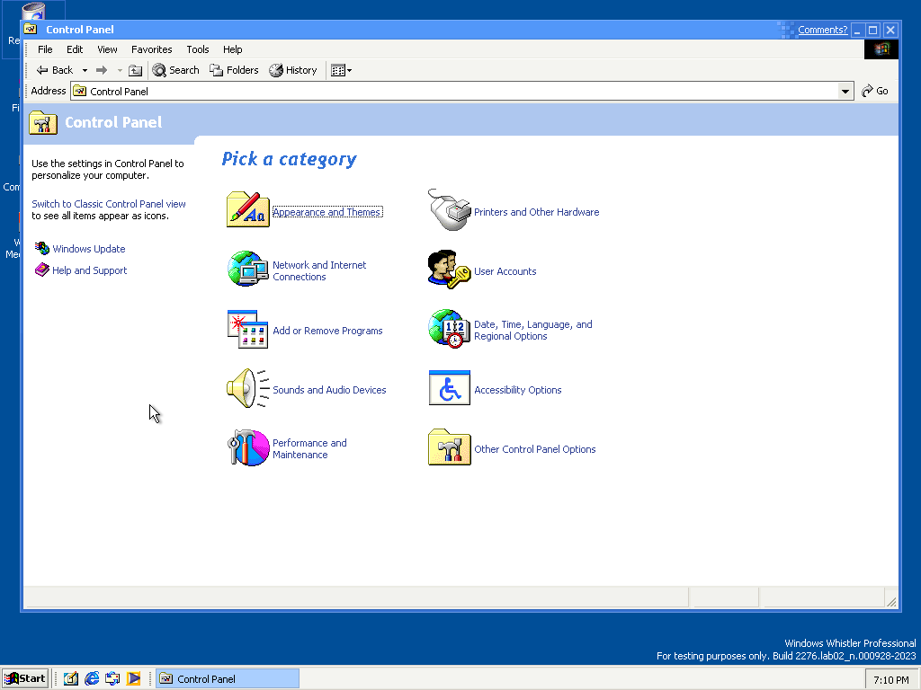Go back with the Back arrow button
This screenshot has height=690, width=921.
55,70
